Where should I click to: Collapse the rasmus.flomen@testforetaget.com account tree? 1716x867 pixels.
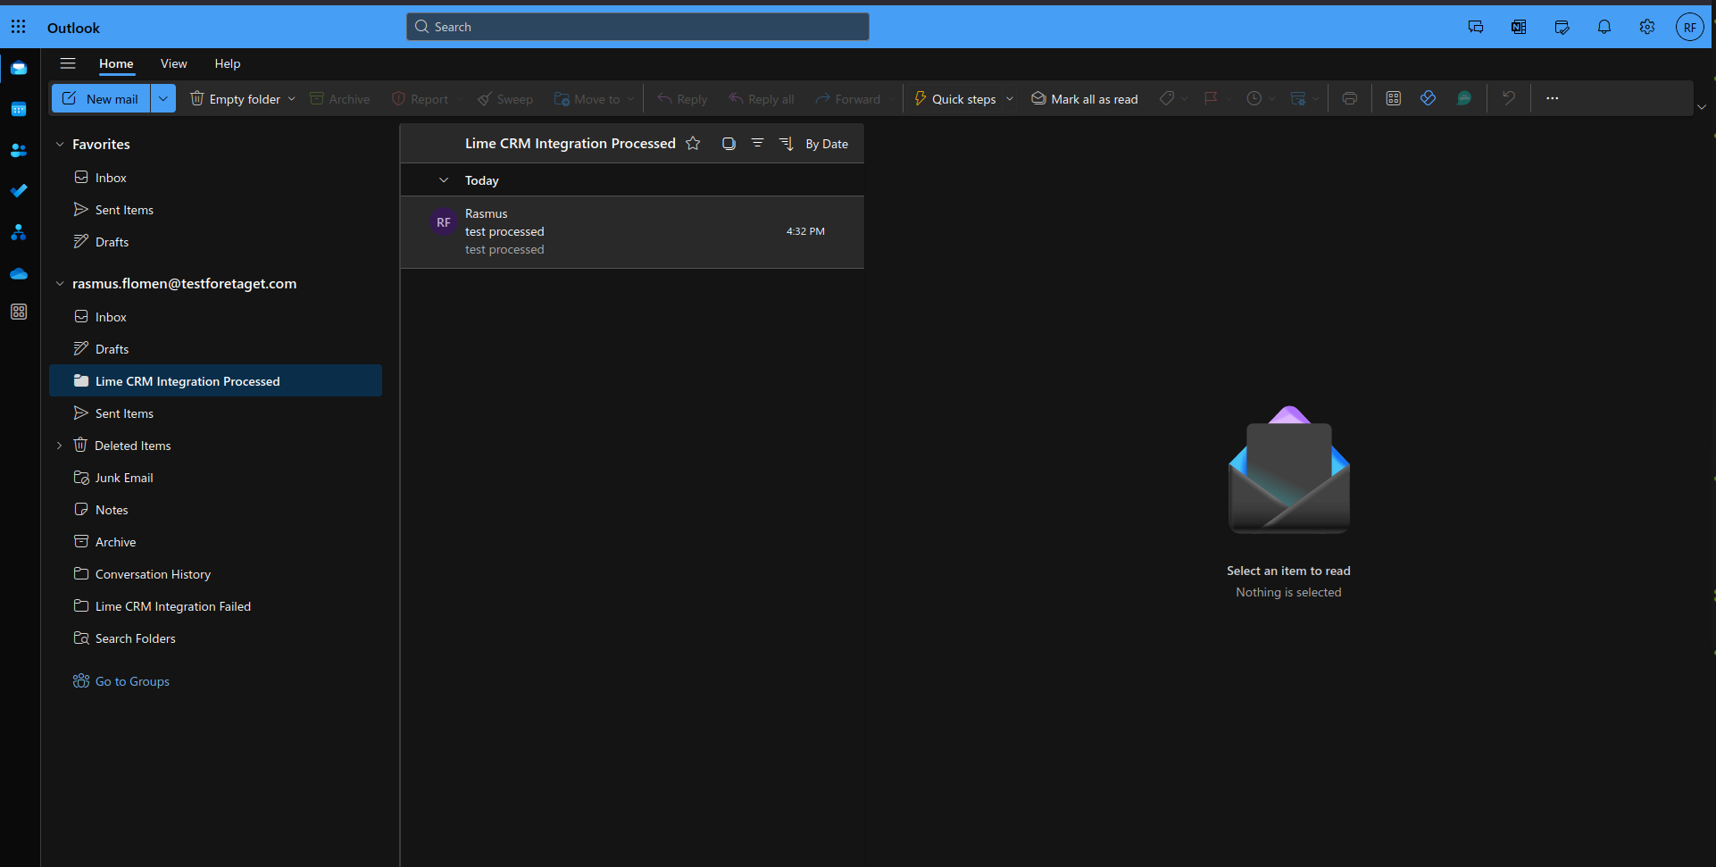coord(60,284)
